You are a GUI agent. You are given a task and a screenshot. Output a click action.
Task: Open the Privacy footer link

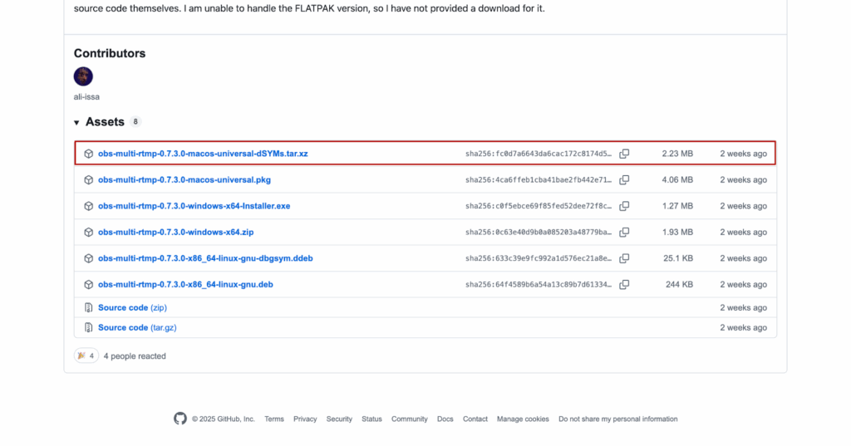305,419
